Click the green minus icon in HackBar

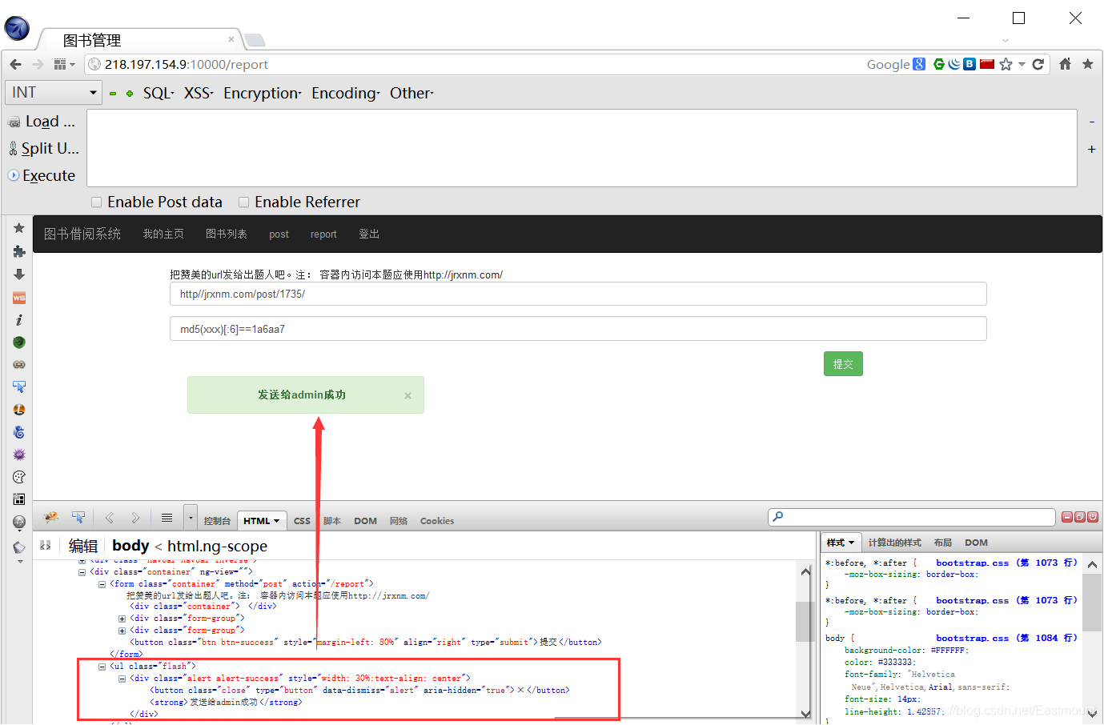pos(113,94)
